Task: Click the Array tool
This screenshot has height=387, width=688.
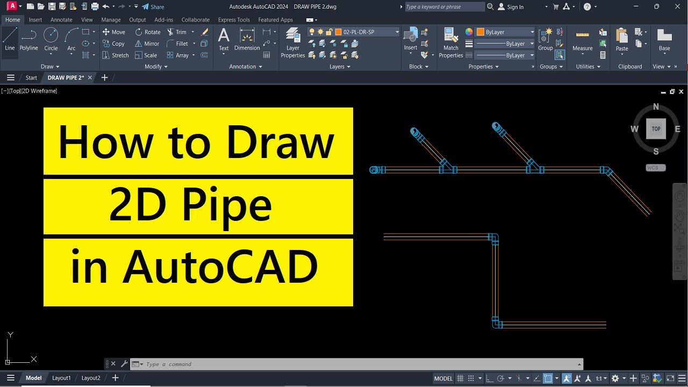Action: tap(178, 55)
